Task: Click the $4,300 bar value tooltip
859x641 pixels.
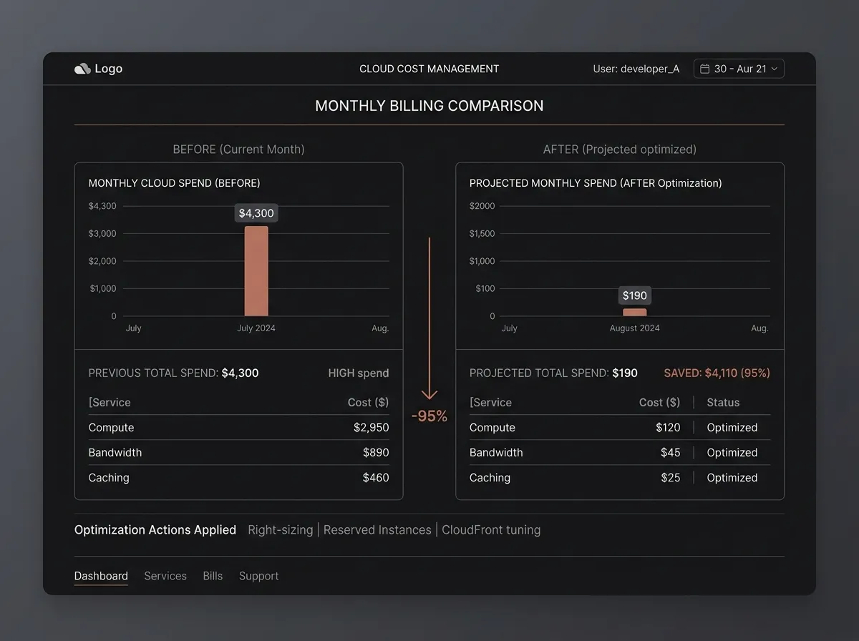Action: (256, 213)
